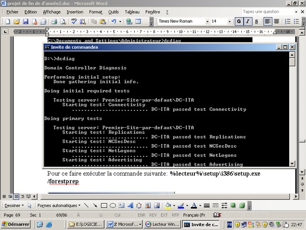Print the document with the printer icon

point(54,21)
